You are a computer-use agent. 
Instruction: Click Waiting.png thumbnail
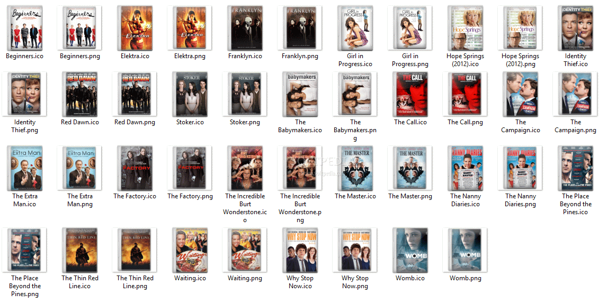point(245,250)
